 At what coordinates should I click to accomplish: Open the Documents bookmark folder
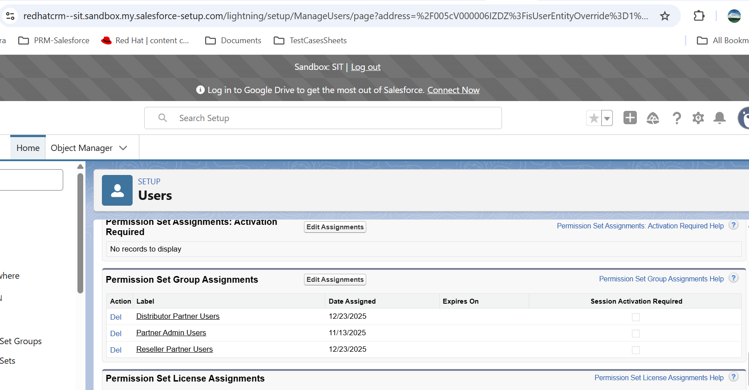(x=233, y=41)
